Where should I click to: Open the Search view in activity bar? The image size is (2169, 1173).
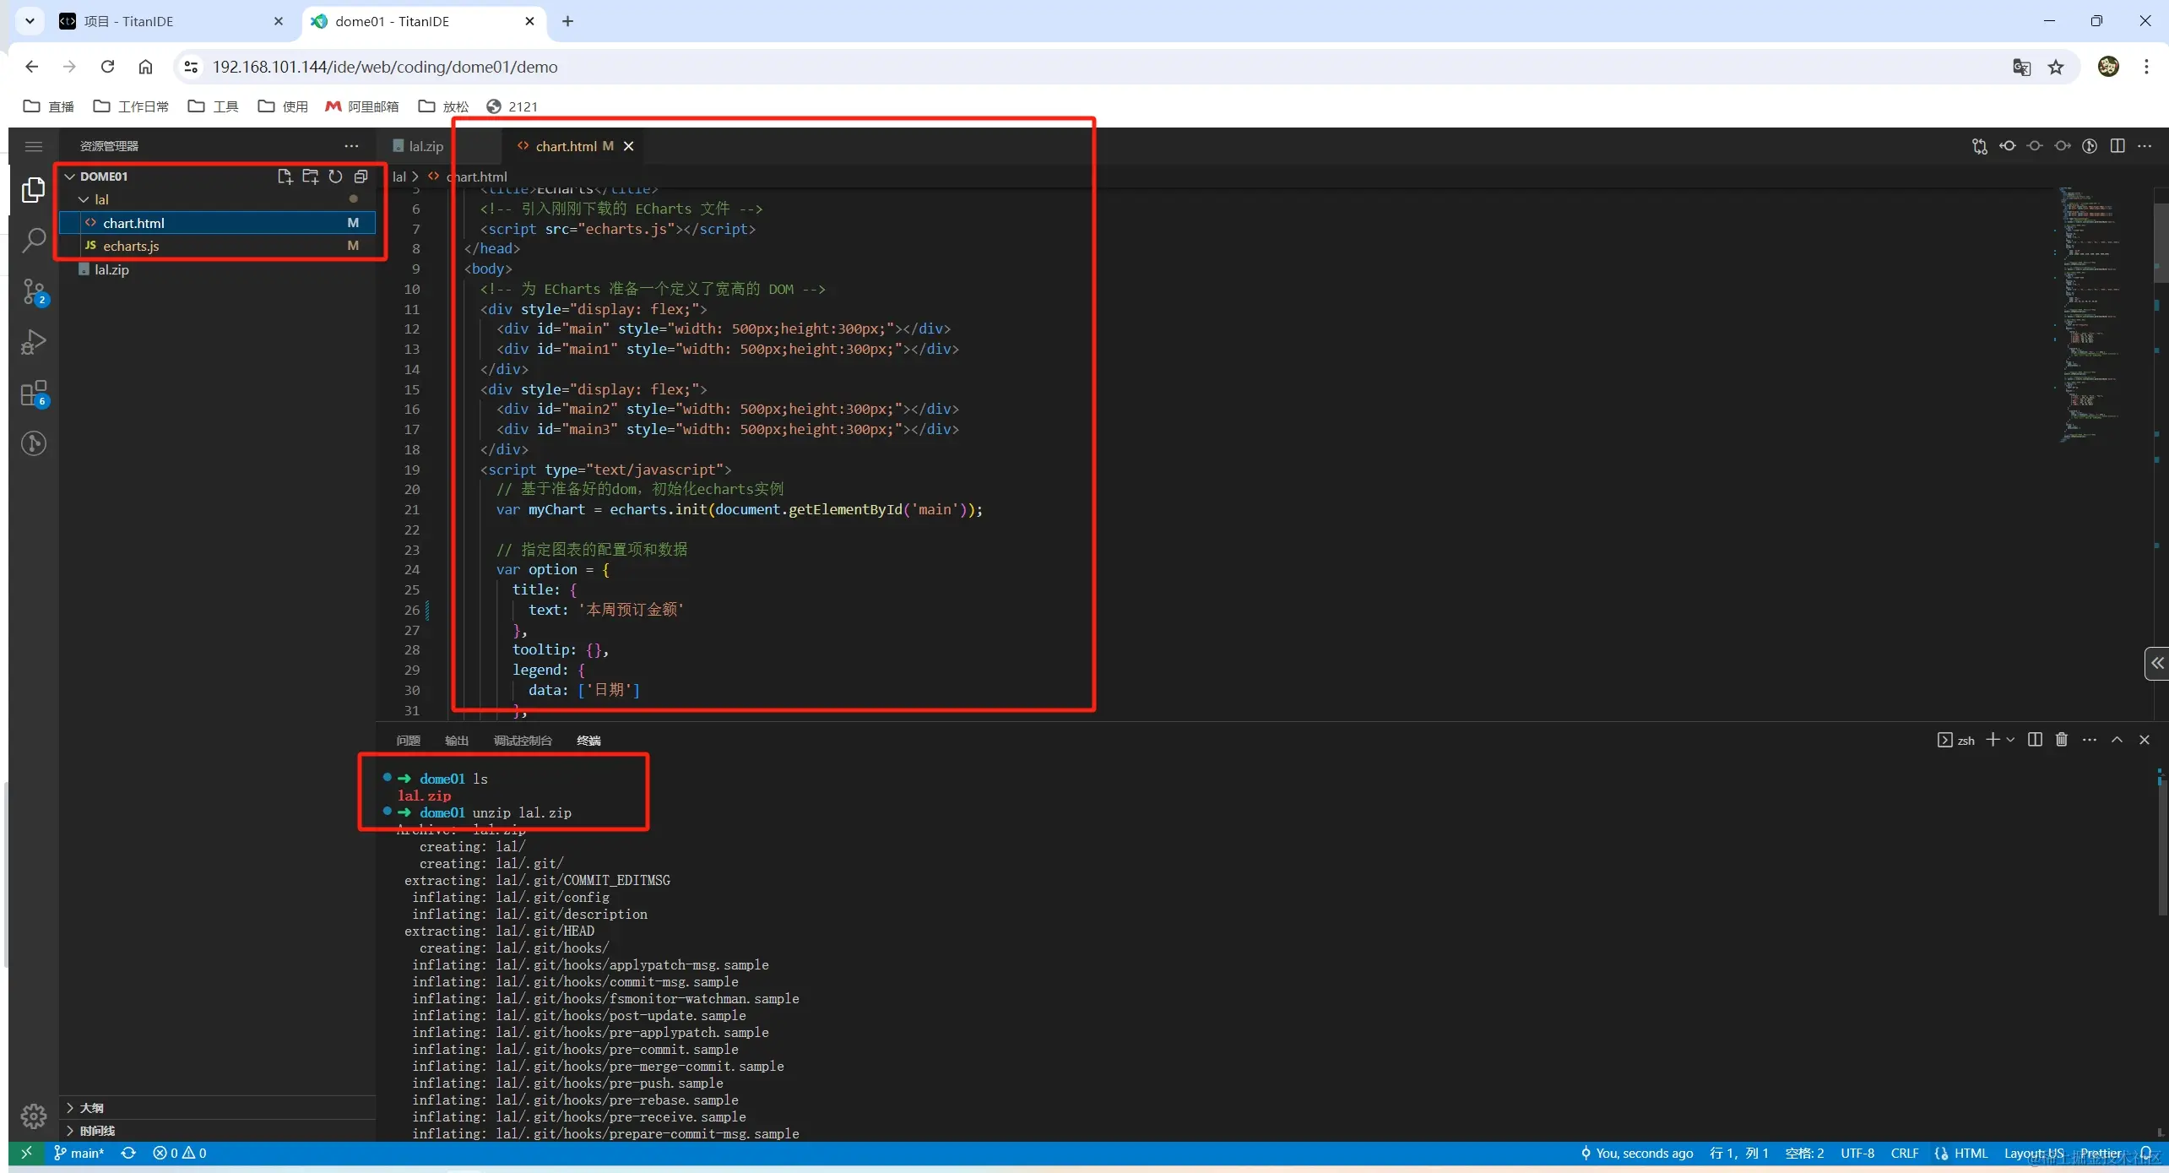tap(33, 240)
